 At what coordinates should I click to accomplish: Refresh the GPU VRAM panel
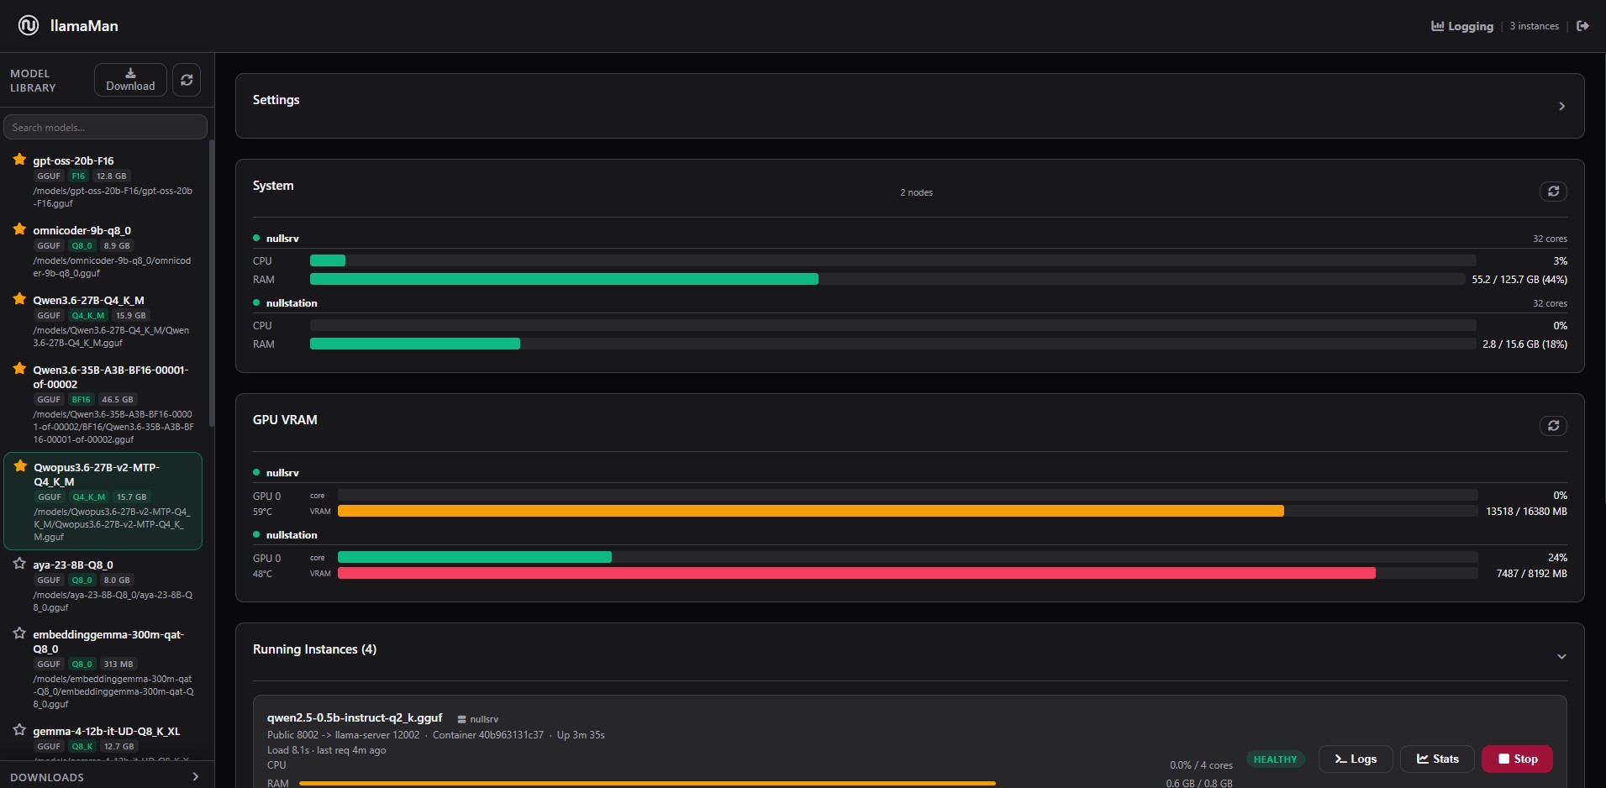pos(1553,426)
